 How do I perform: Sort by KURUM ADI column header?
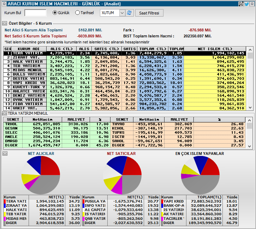tap(29, 49)
